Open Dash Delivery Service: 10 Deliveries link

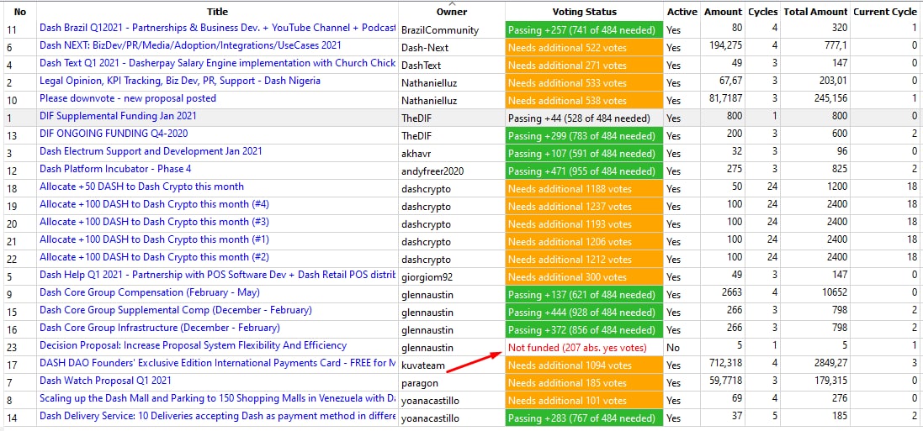click(217, 416)
